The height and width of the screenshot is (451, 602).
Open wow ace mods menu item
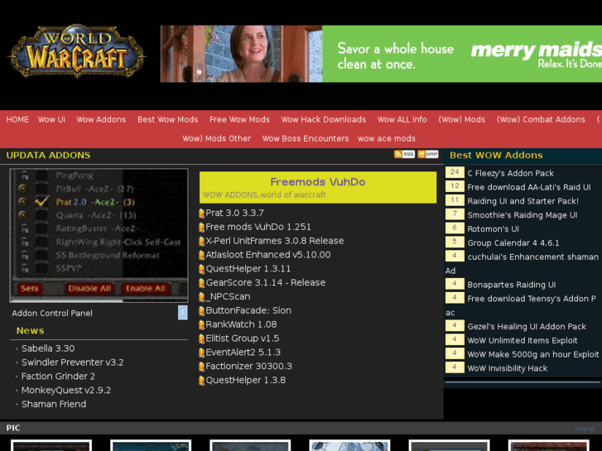pyautogui.click(x=387, y=138)
